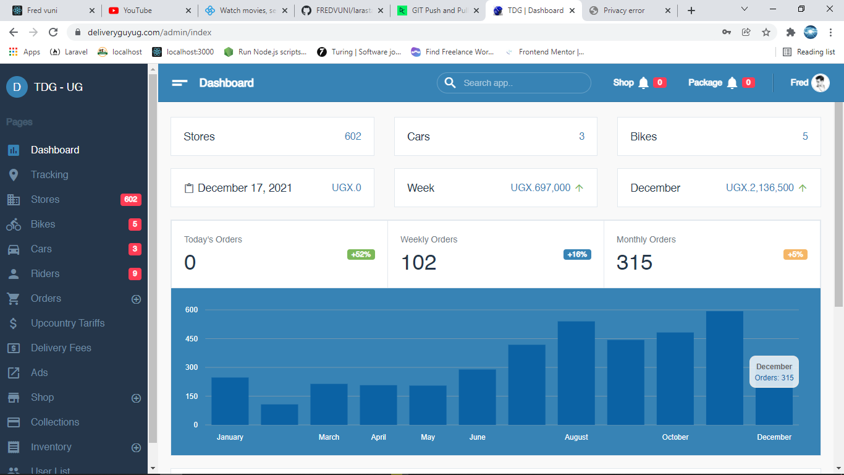This screenshot has width=844, height=475.
Task: Go to Delivery Fees in sidebar
Action: [x=61, y=348]
